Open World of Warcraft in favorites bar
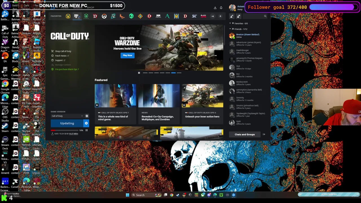This screenshot has width=361, height=203. (68, 16)
